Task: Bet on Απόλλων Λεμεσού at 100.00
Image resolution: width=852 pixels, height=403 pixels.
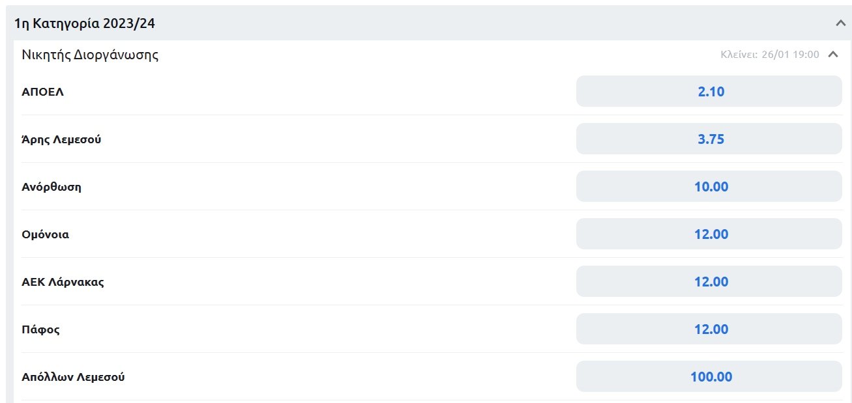Action: point(709,377)
